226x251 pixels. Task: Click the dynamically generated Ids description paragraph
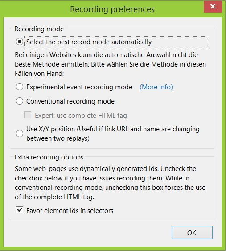[x=110, y=183]
